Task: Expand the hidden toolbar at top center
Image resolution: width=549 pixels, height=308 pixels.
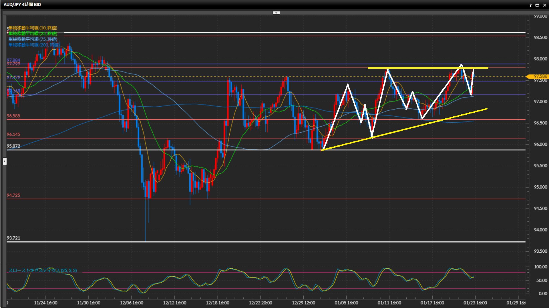Action: [276, 13]
